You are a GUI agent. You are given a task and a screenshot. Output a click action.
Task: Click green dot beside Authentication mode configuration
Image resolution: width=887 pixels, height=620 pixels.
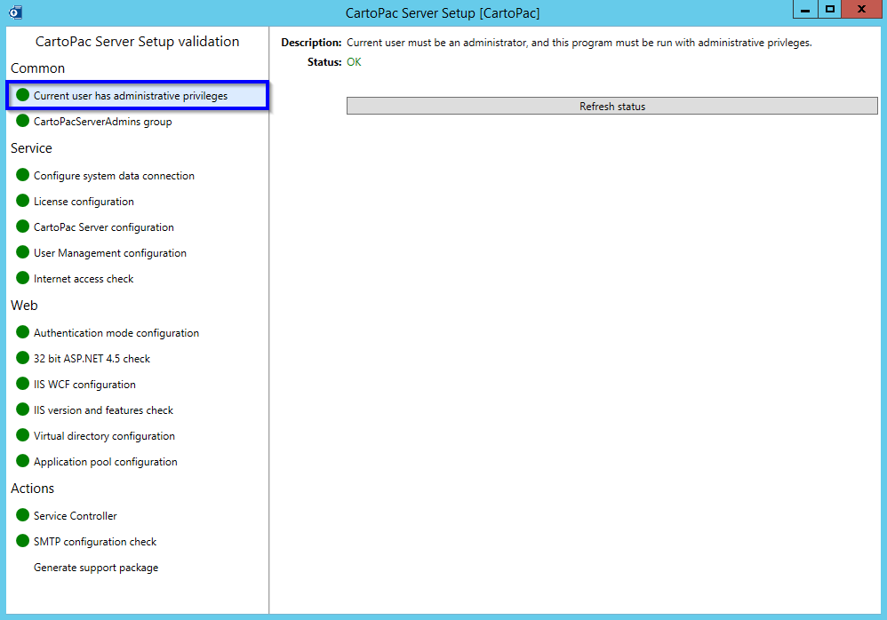pos(22,331)
